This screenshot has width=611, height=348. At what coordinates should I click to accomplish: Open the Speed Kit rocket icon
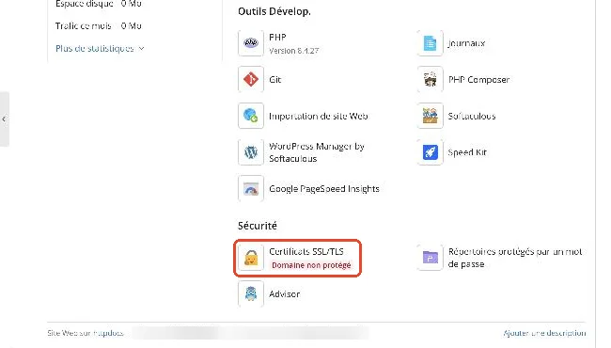[x=430, y=152]
